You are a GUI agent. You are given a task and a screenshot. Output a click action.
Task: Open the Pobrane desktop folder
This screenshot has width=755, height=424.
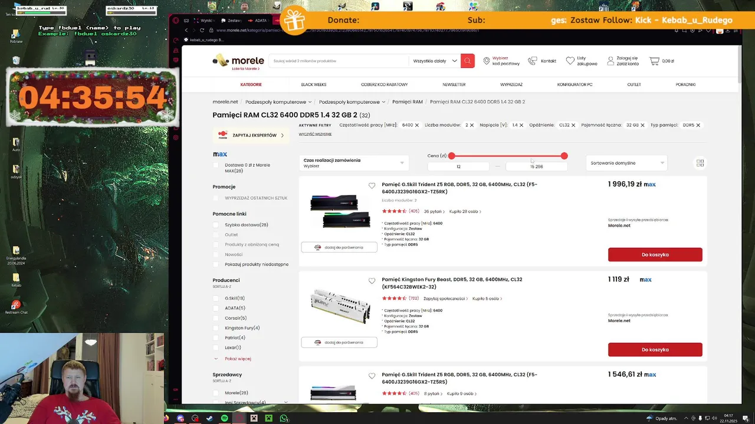click(16, 36)
